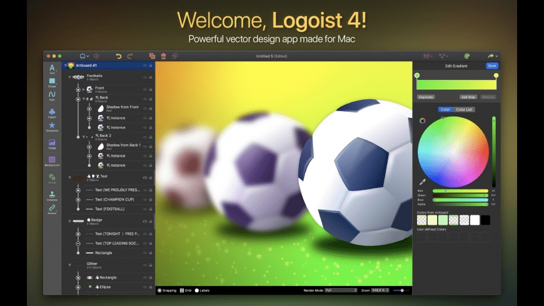Select the Shape tool
Viewport: 544px width, 306px height.
(x=52, y=82)
